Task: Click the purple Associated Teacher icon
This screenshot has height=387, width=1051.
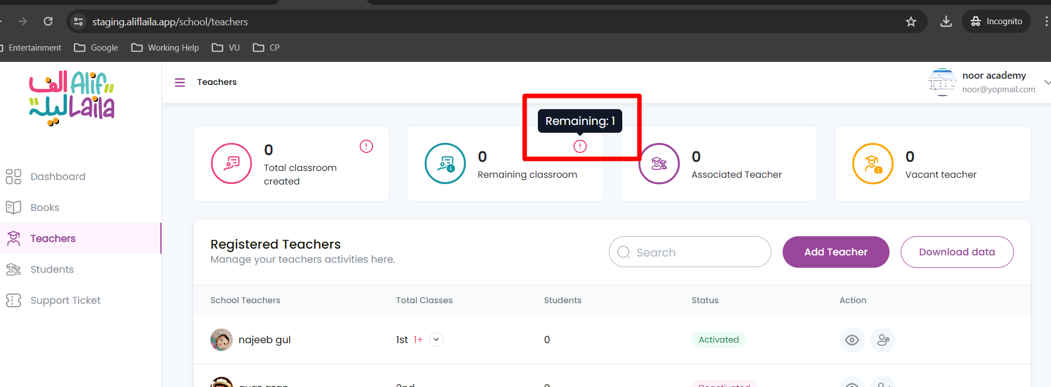Action: (x=659, y=164)
